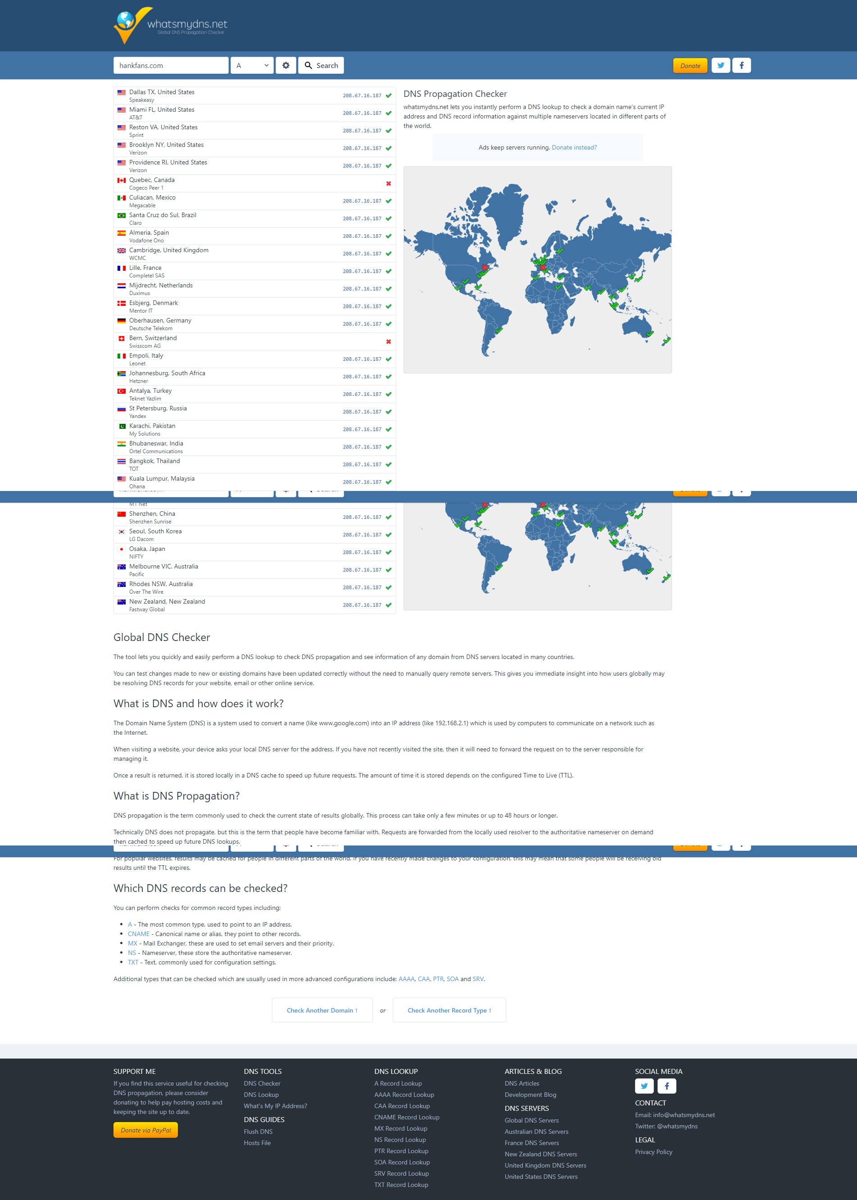Click the yellow Donate button in header

click(690, 66)
